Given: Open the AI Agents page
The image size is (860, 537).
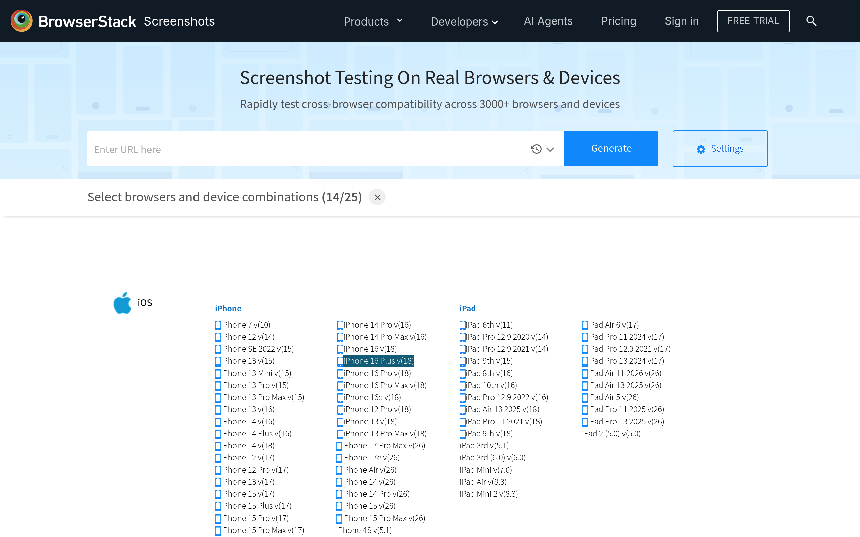Looking at the screenshot, I should pos(548,21).
